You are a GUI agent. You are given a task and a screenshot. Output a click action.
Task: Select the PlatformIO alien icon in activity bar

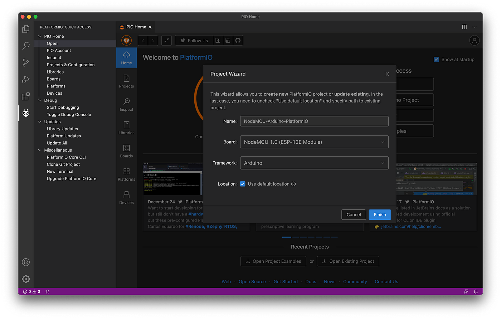pyautogui.click(x=26, y=113)
